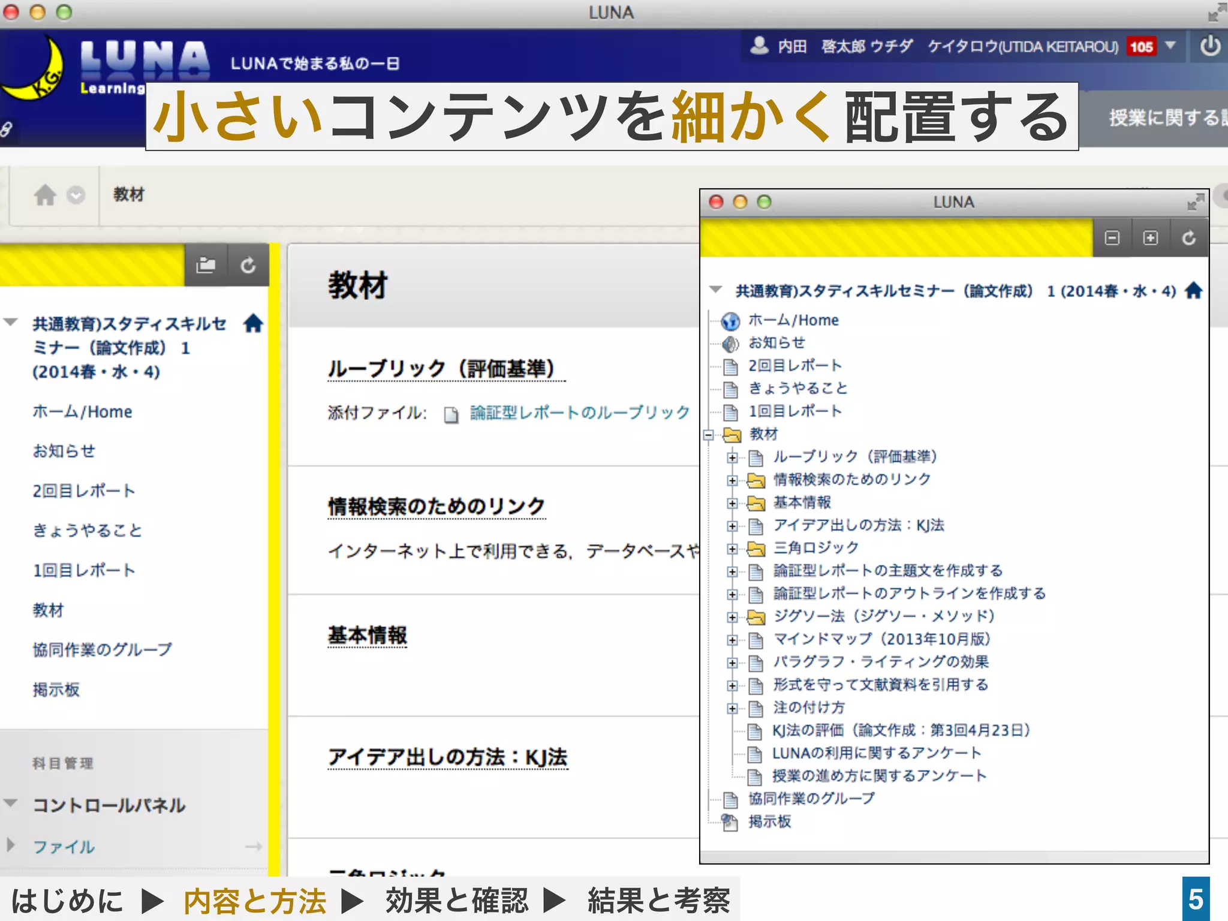Viewport: 1228px width, 921px height.
Task: Click the home icon beside the popup course title
Action: [1194, 290]
